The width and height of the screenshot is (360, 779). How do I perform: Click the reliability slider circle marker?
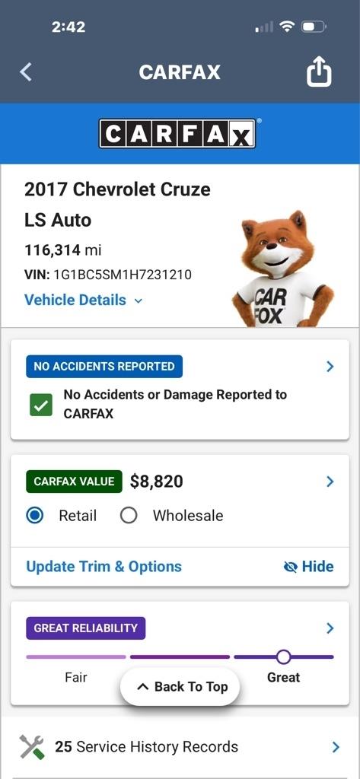tap(283, 657)
